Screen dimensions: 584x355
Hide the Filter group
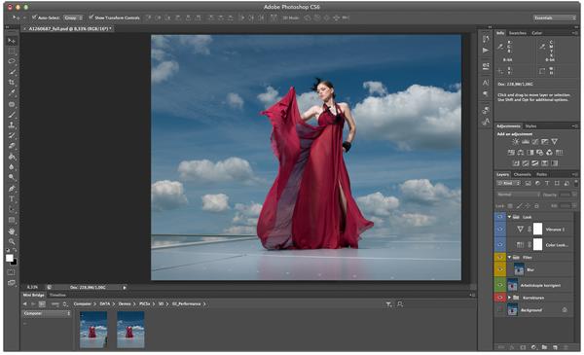(x=500, y=257)
